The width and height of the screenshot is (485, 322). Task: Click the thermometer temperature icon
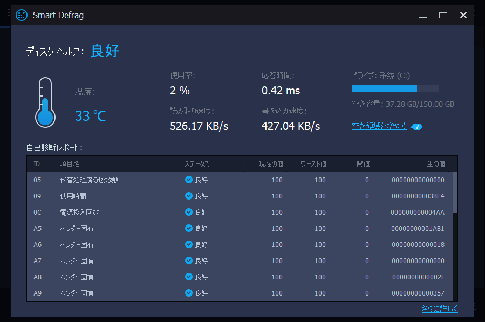(45, 102)
